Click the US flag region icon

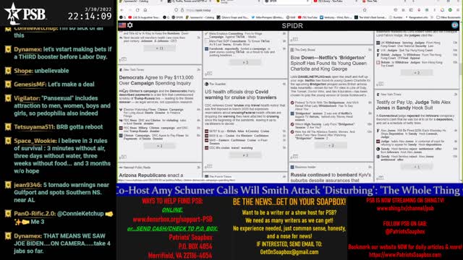122,25
